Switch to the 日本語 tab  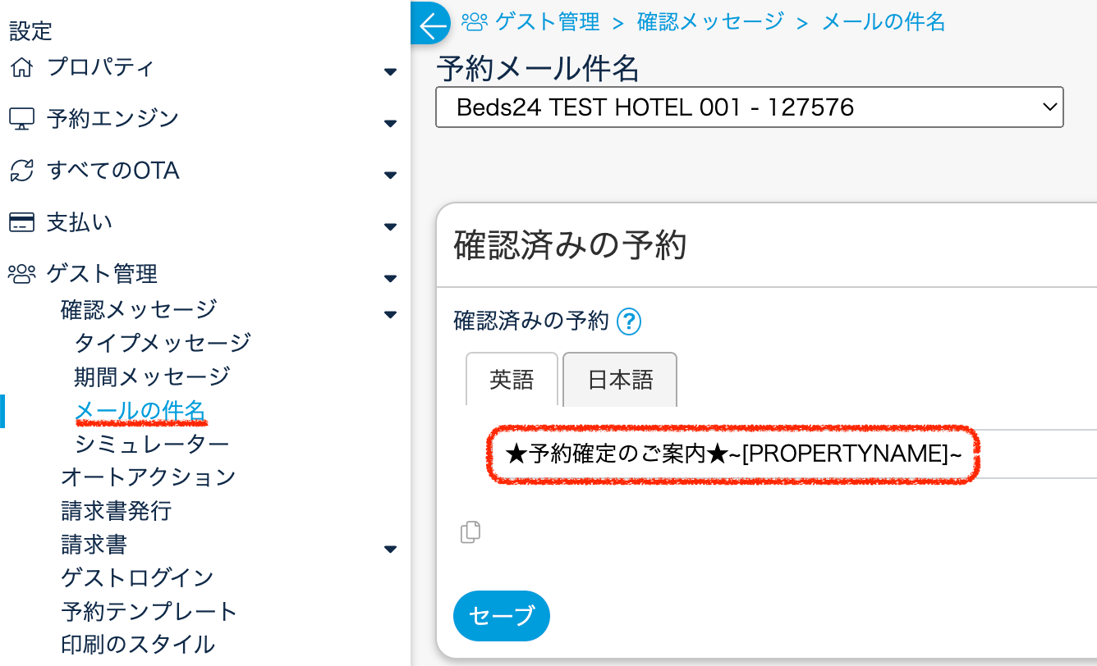pyautogui.click(x=620, y=380)
